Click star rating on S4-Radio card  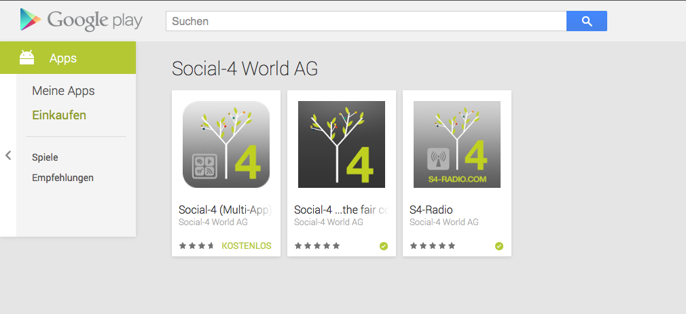pos(433,246)
